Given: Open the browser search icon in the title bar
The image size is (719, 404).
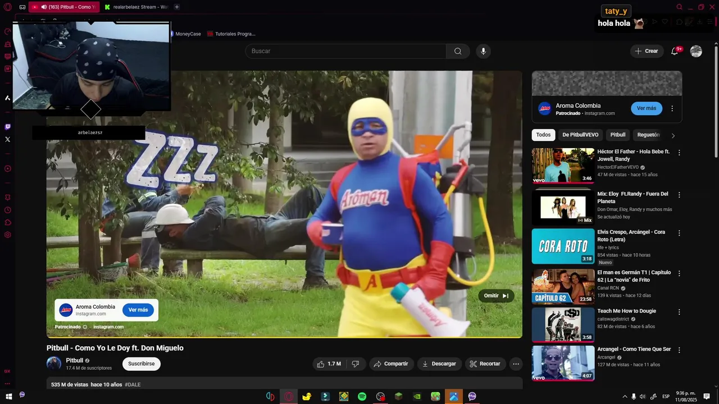Looking at the screenshot, I should point(679,7).
